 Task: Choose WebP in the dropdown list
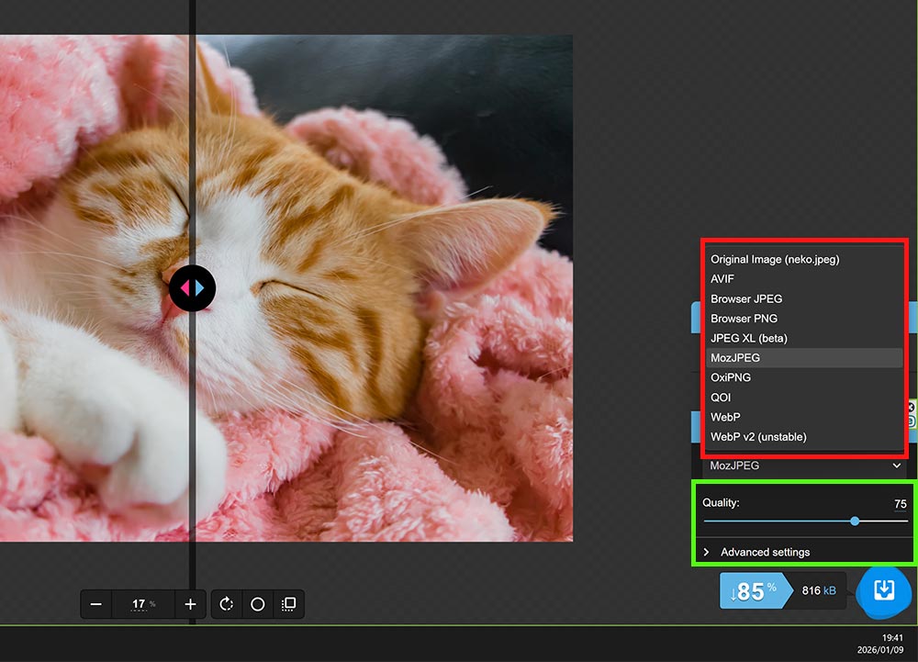point(804,418)
